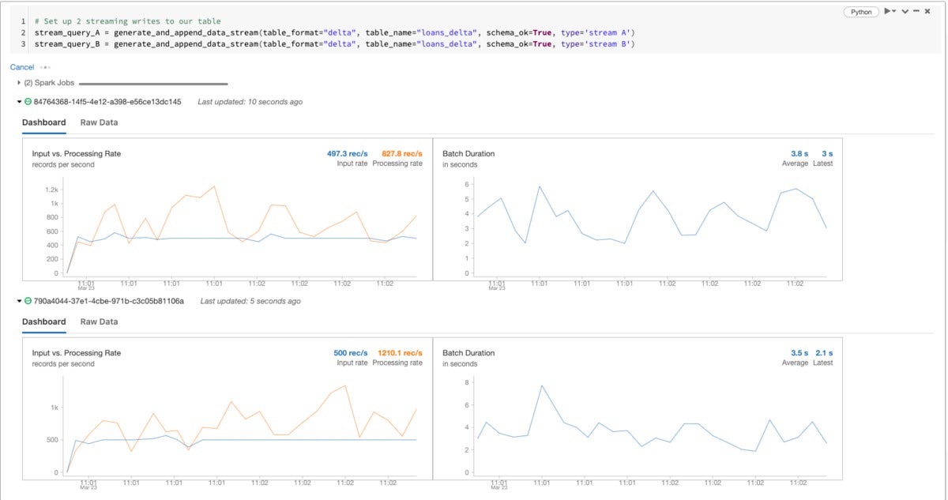Click the rate line chart for stream 790a4044

coord(242,427)
